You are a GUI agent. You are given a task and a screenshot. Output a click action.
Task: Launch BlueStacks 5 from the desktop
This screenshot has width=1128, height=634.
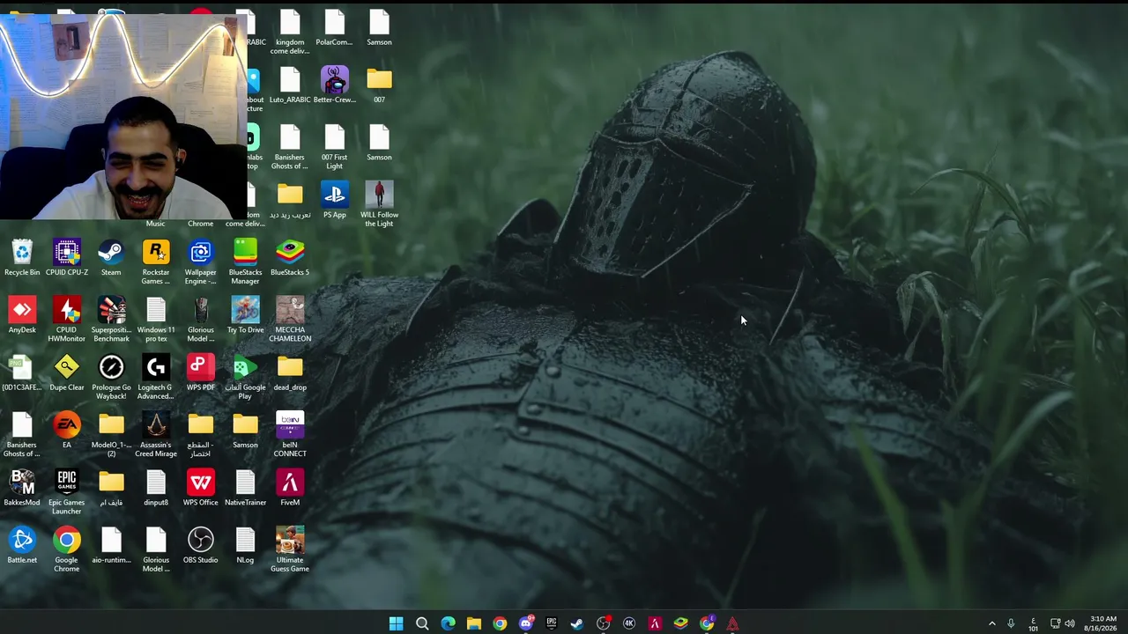pyautogui.click(x=290, y=257)
